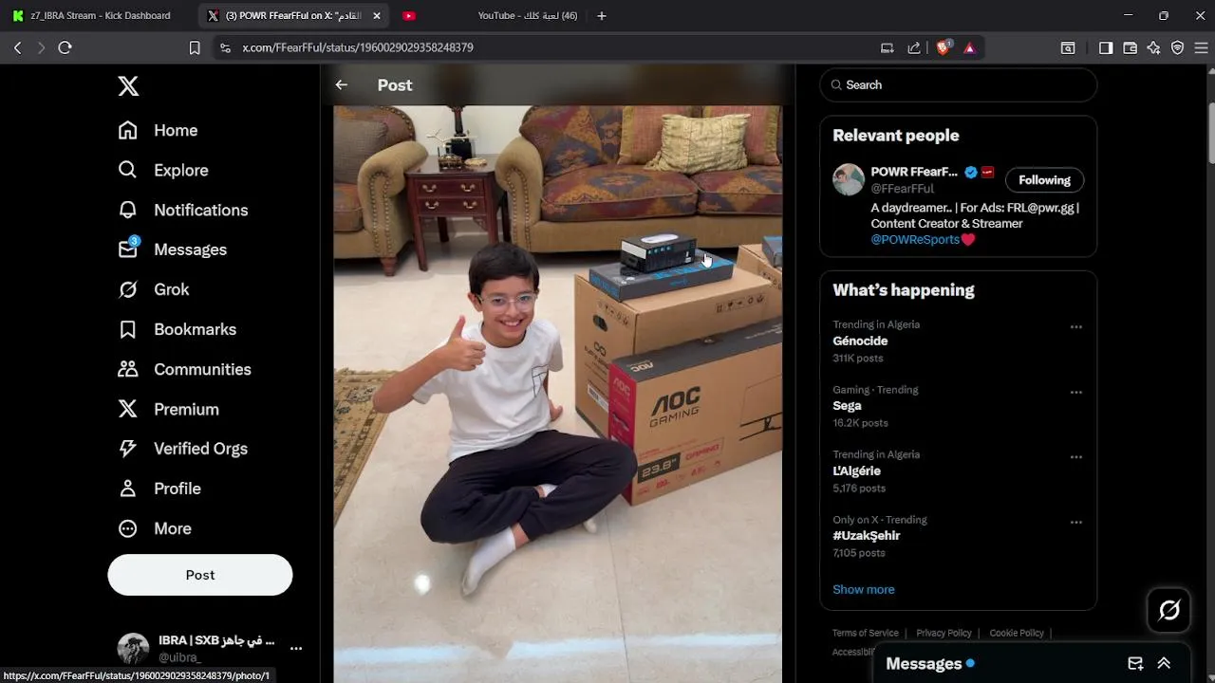Open the Privacy Policy link
The image size is (1215, 683).
point(944,633)
